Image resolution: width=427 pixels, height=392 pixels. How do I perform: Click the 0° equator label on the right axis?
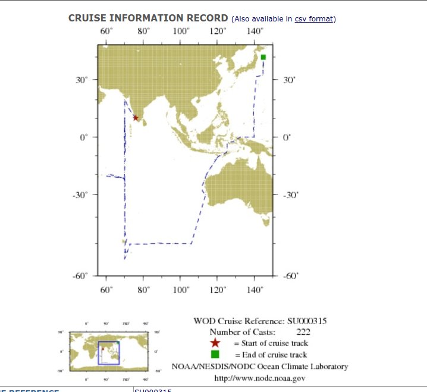click(285, 137)
